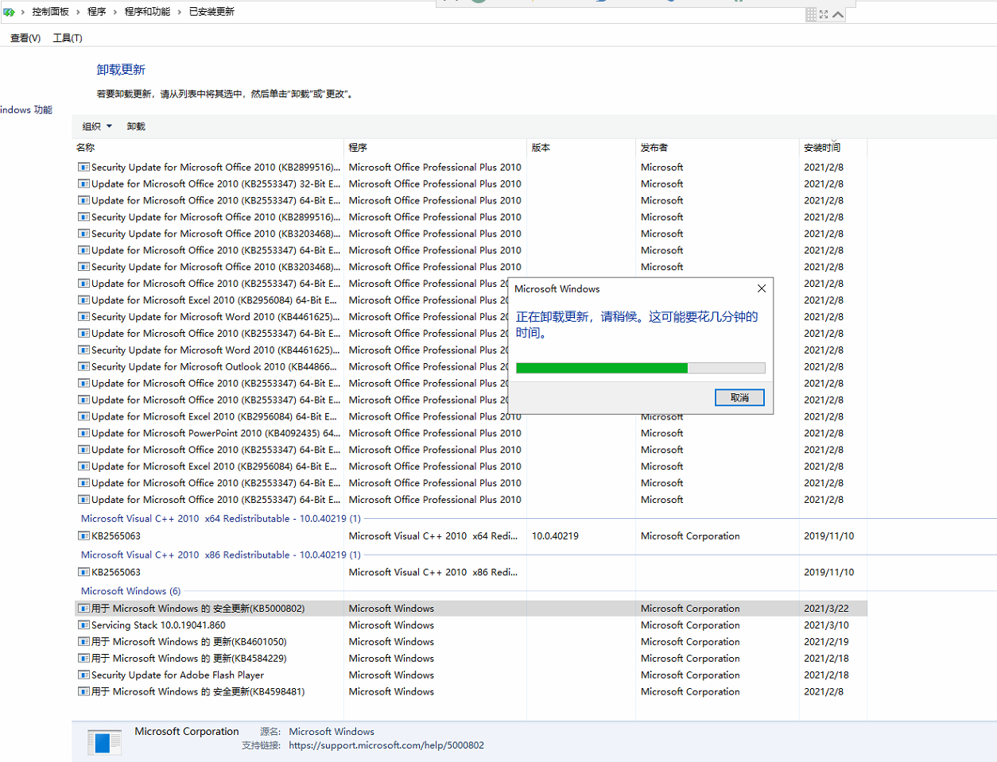Click icon beside security update KB5000802

[83, 609]
